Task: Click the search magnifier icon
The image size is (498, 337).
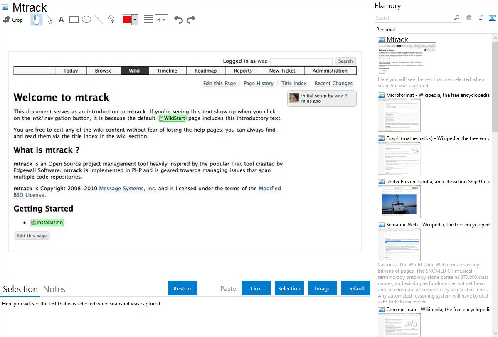Action: coord(456,18)
